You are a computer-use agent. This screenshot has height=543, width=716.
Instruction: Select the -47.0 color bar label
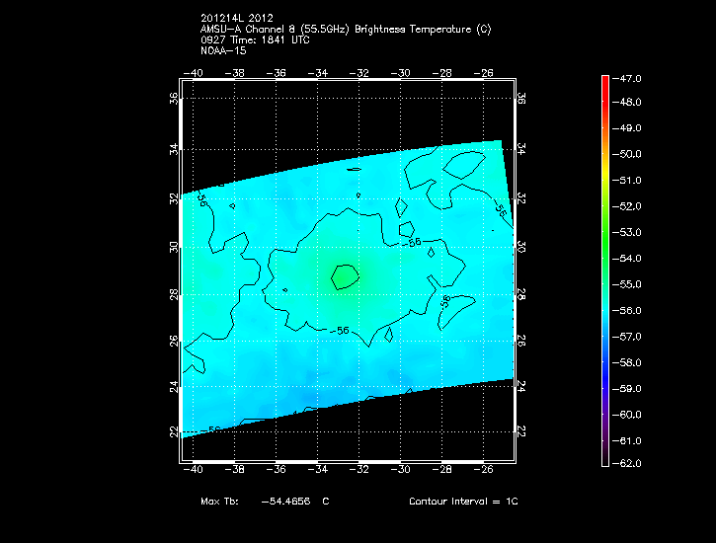point(629,77)
